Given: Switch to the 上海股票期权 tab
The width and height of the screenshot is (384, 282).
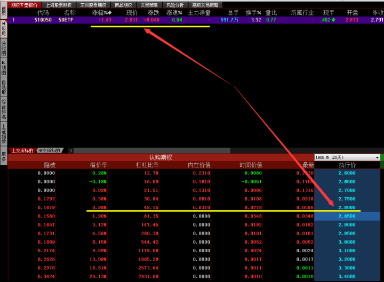Looking at the screenshot, I should [x=59, y=5].
